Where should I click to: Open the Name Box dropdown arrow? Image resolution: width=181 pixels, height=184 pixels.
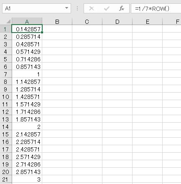(x=67, y=8)
